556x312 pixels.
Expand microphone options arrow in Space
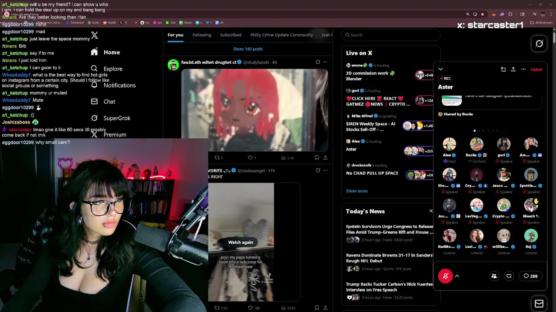457,276
